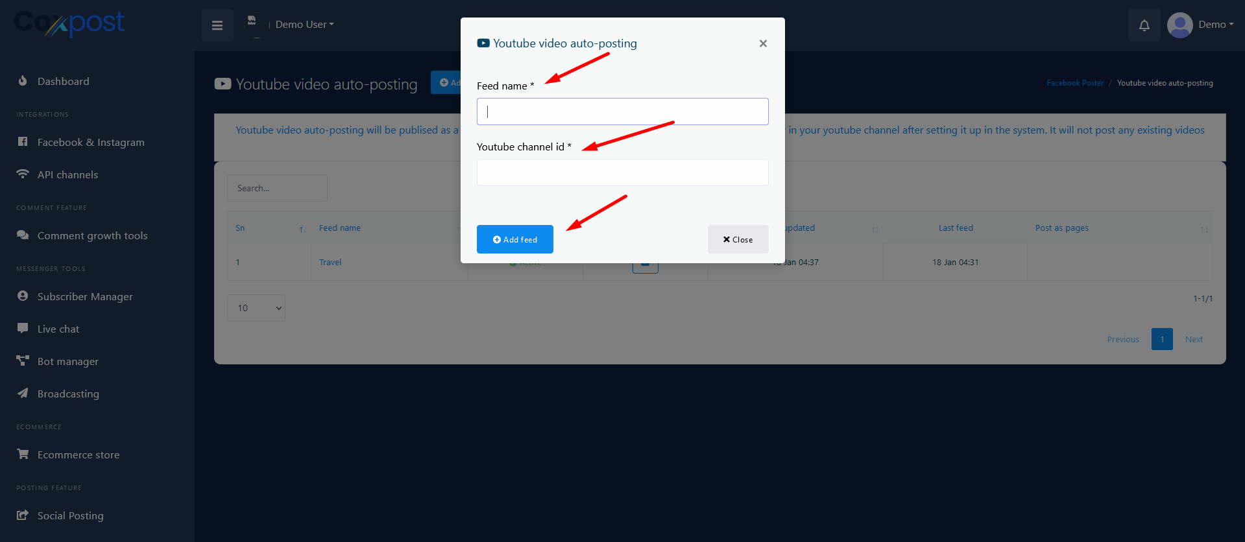Image resolution: width=1245 pixels, height=542 pixels.
Task: Focus the Youtube channel id field
Action: pyautogui.click(x=623, y=172)
